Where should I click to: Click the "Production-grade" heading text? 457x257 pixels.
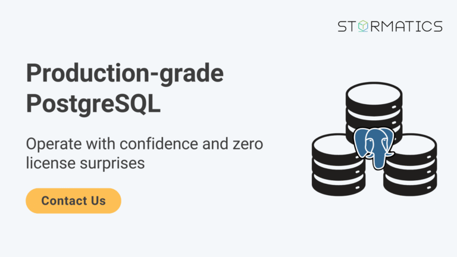click(125, 74)
